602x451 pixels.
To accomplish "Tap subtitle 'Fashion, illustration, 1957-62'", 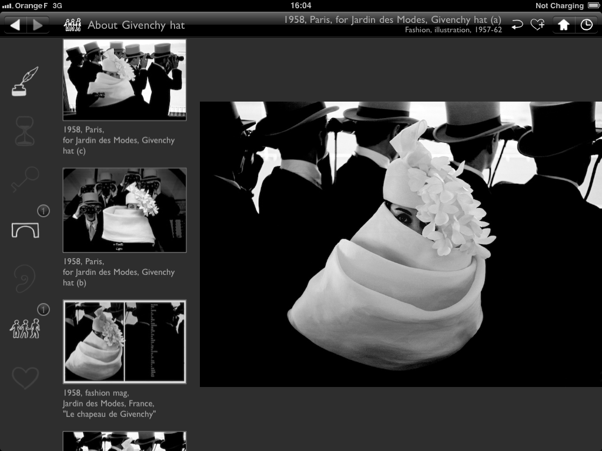I will (x=453, y=30).
